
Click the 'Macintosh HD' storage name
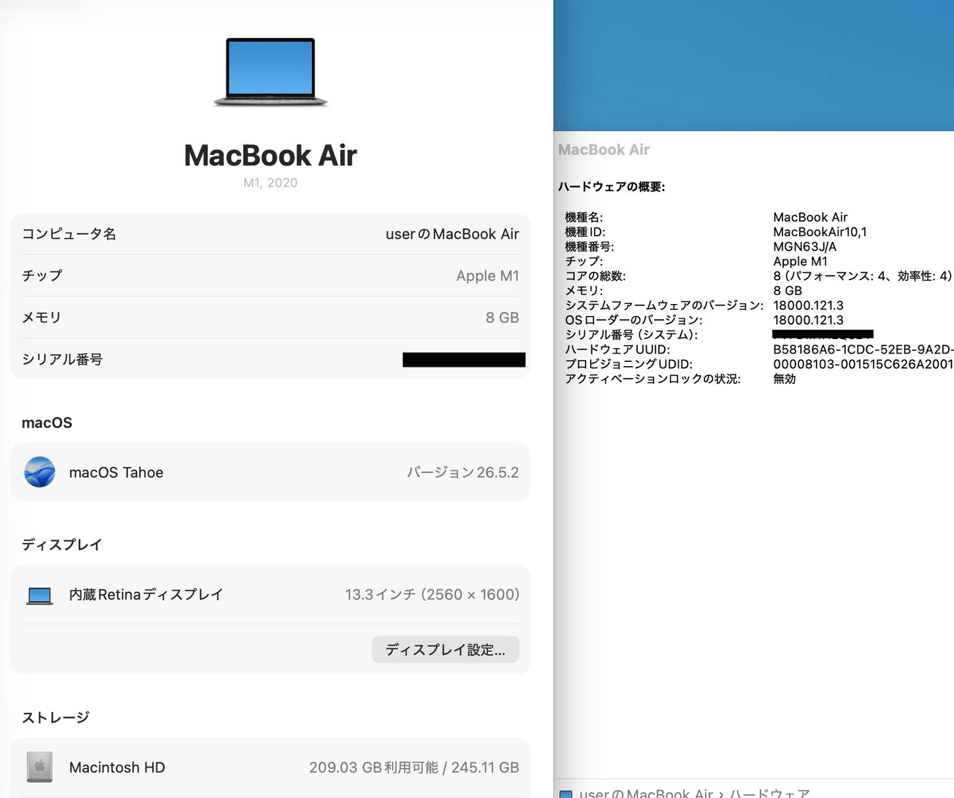pos(117,768)
